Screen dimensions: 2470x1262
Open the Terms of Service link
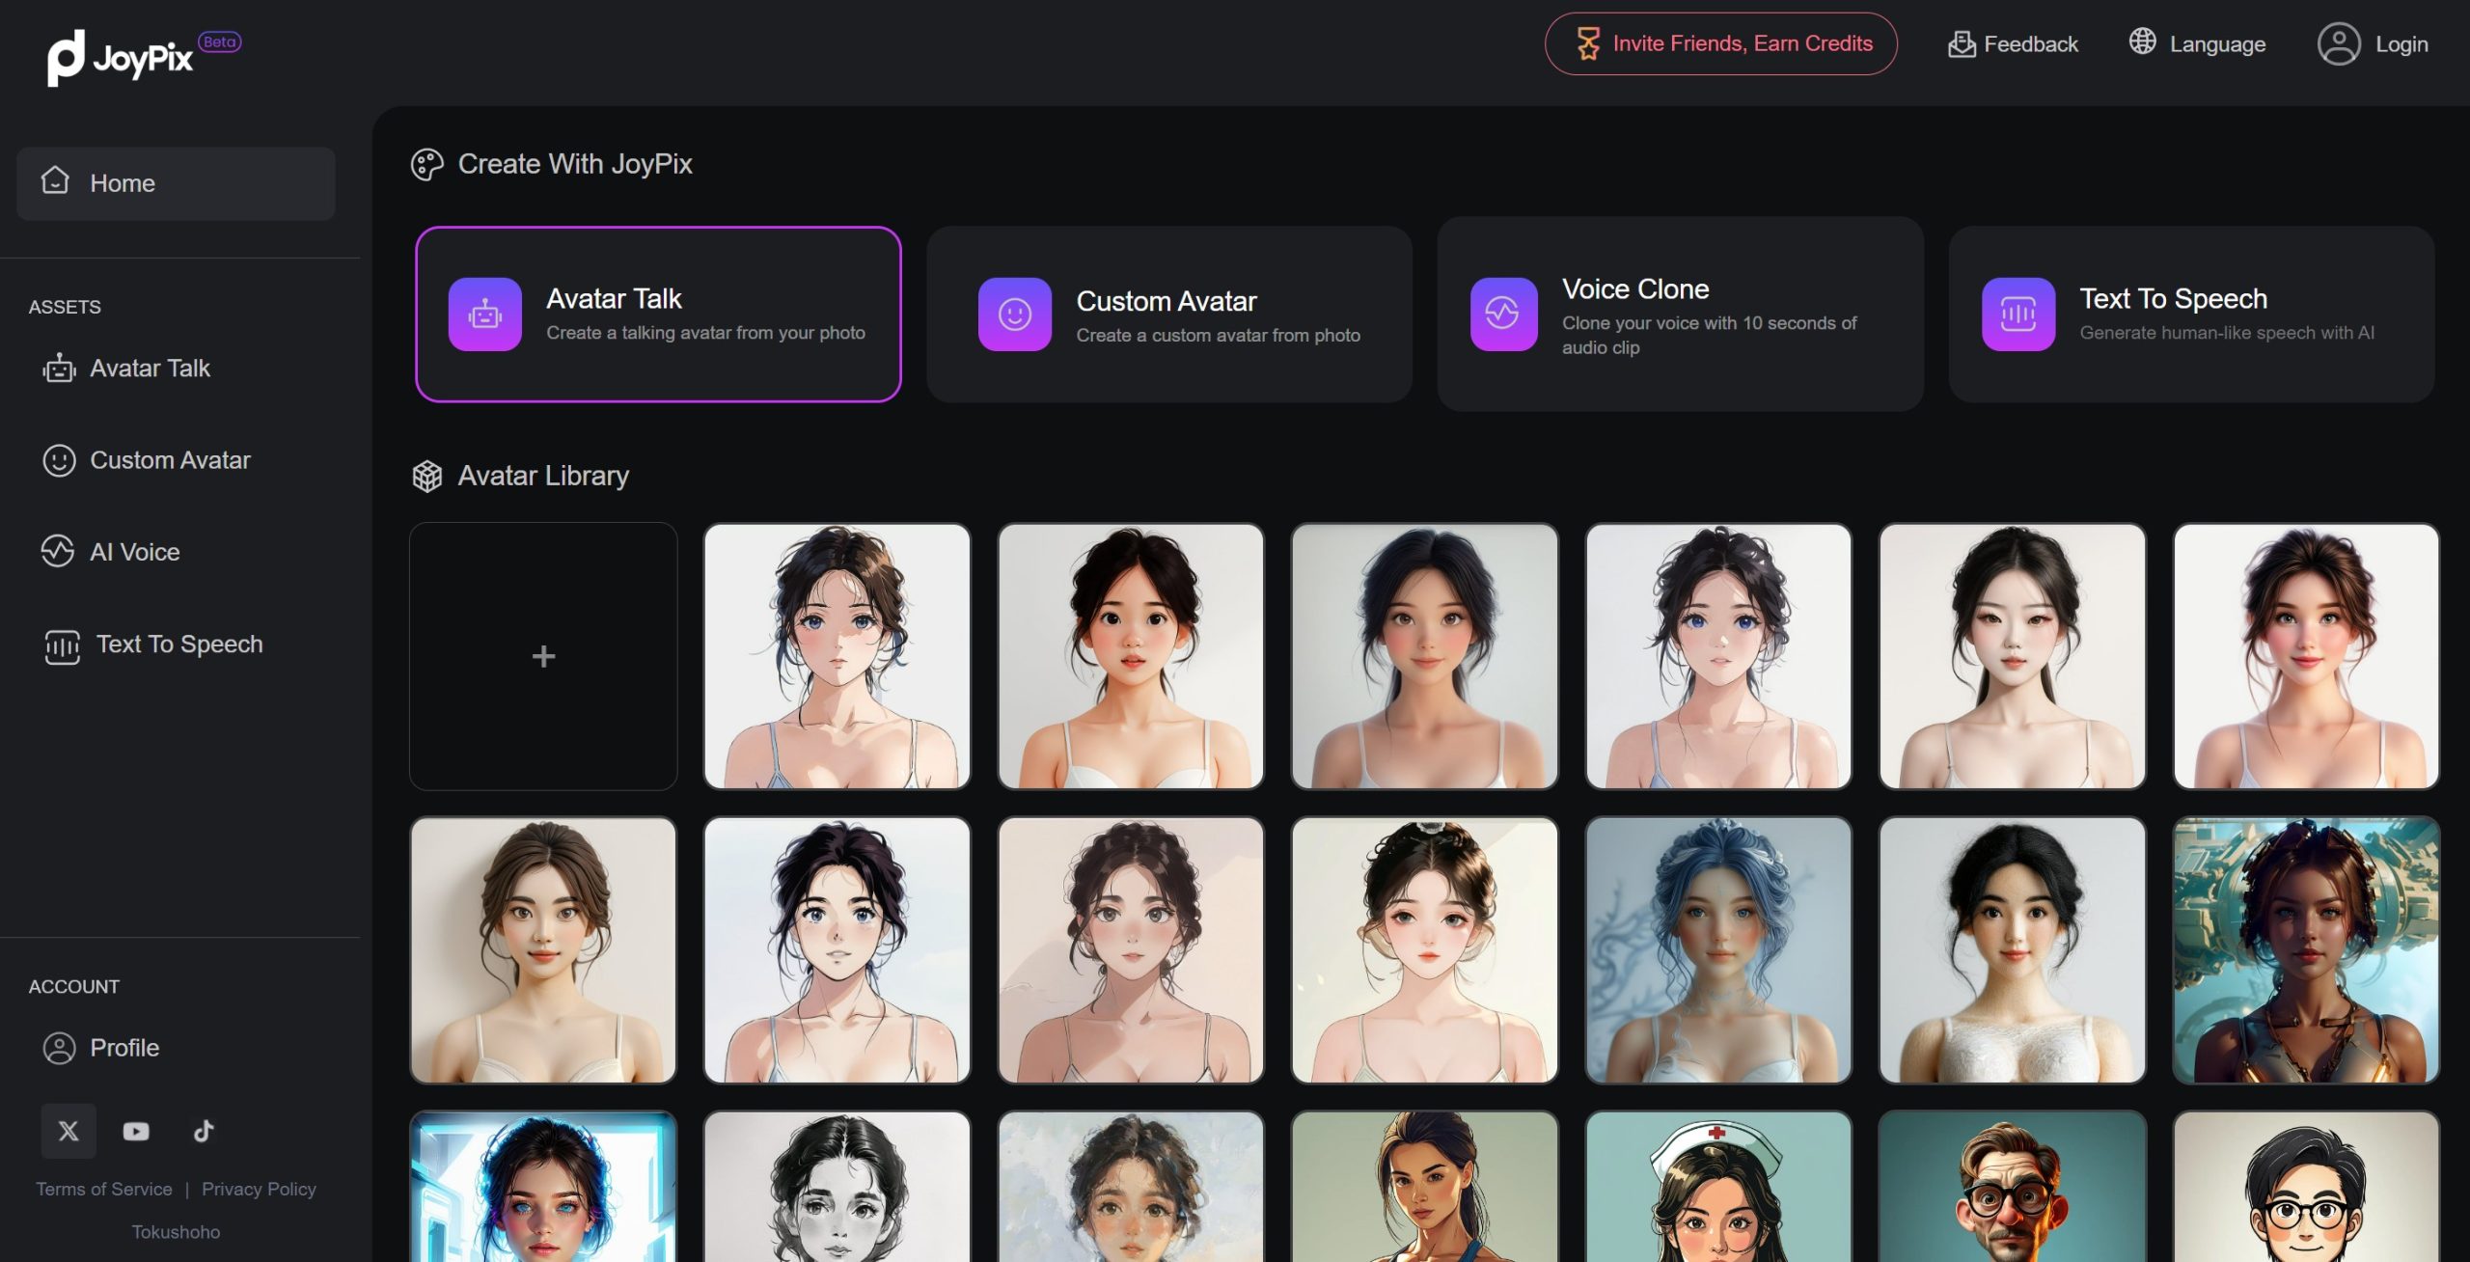pos(104,1189)
